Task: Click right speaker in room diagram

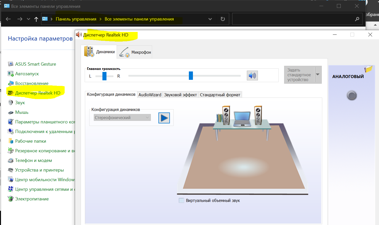Action: tap(258, 115)
